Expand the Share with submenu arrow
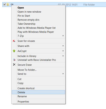This screenshot has width=106, height=109. tap(63, 46)
